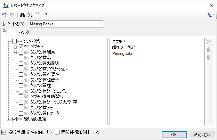The height and width of the screenshot is (140, 217).
Task: Check the タンパク質推奨名 checkbox
Action: pyautogui.click(x=21, y=74)
